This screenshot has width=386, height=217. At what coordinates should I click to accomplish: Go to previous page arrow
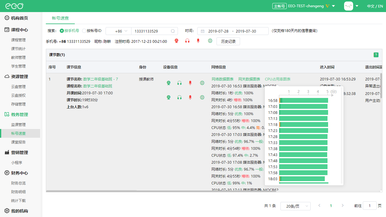319,206
